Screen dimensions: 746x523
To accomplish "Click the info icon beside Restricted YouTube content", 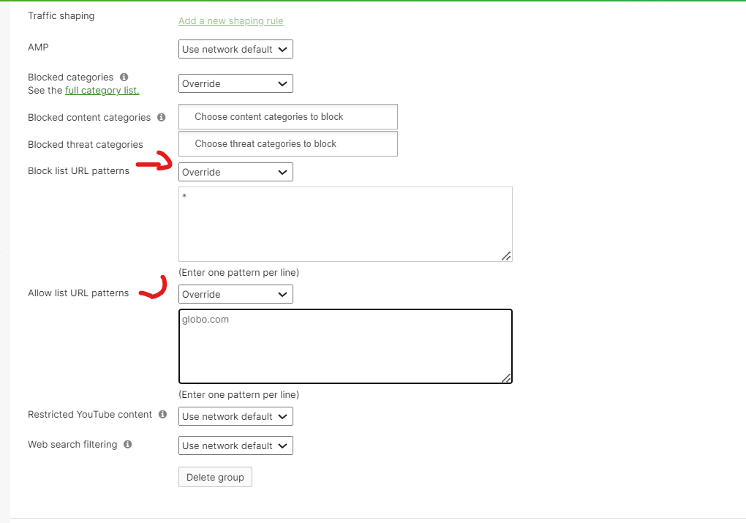I will click(162, 413).
